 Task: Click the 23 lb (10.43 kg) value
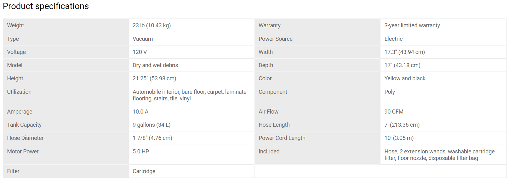tap(152, 25)
